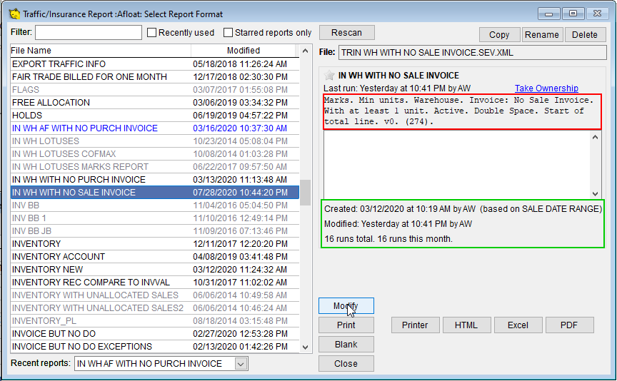This screenshot has height=381, width=617.
Task: Click the '16 runs total' statistics line
Action: [x=388, y=239]
